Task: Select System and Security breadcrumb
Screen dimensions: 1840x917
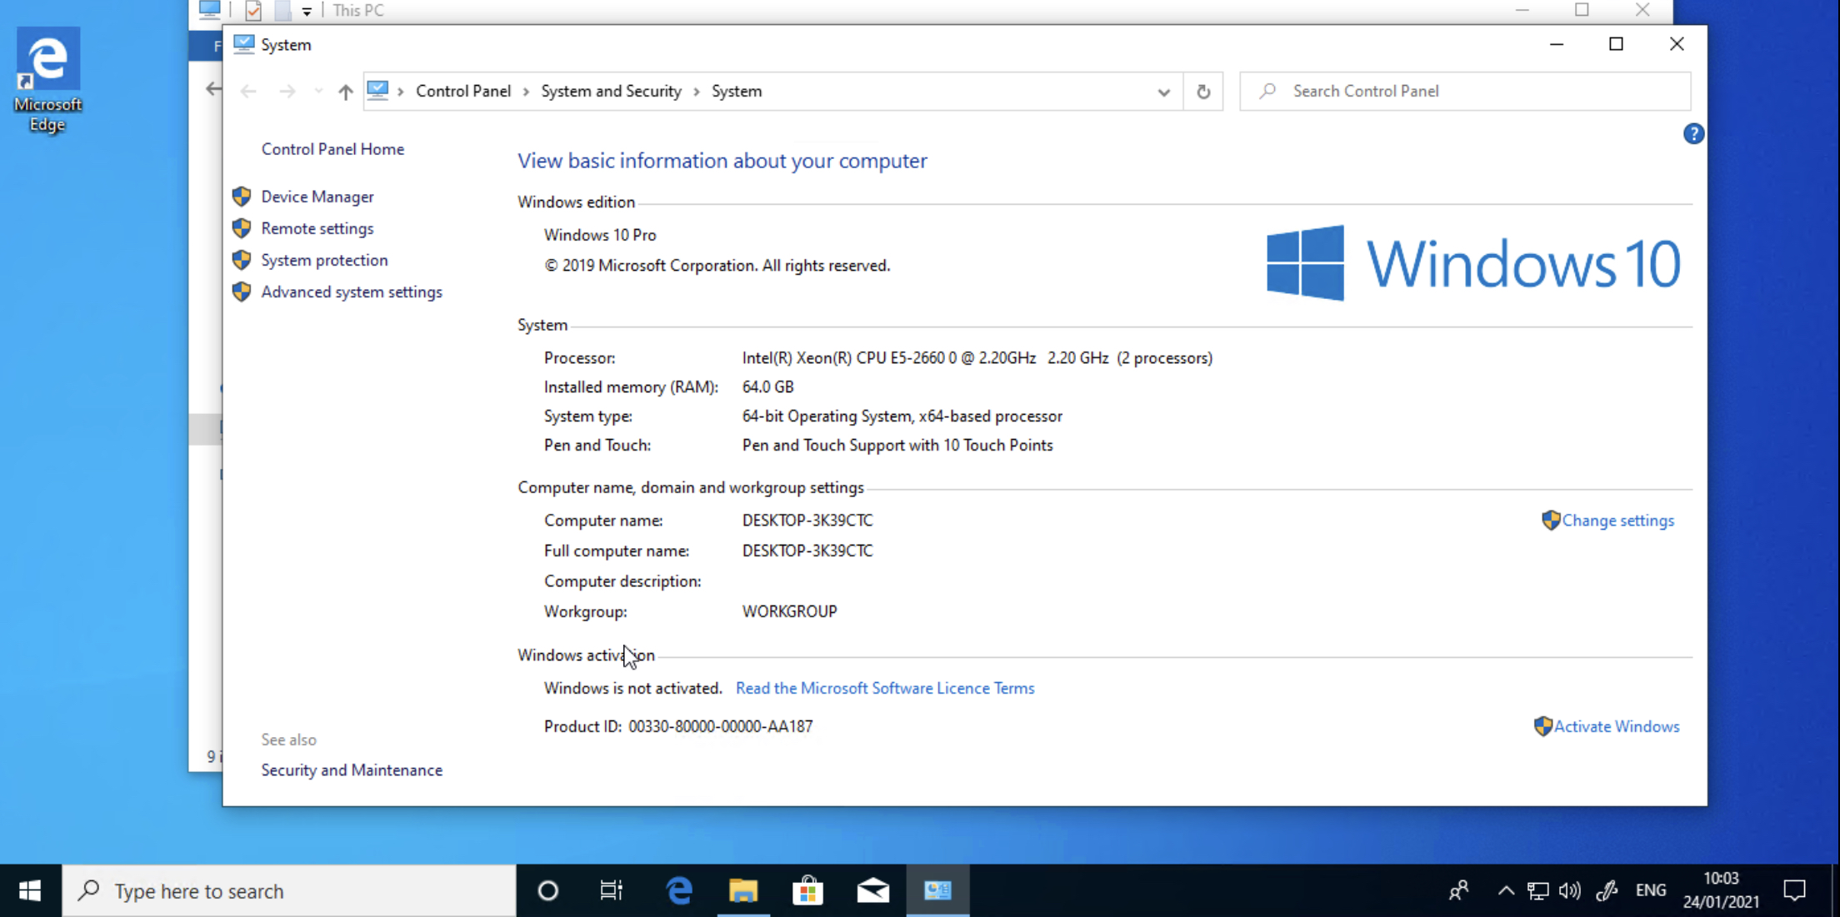Action: [x=611, y=92]
